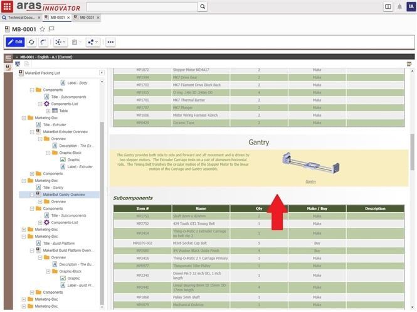
Task: Click the search input field at top
Action: pyautogui.click(x=141, y=6)
